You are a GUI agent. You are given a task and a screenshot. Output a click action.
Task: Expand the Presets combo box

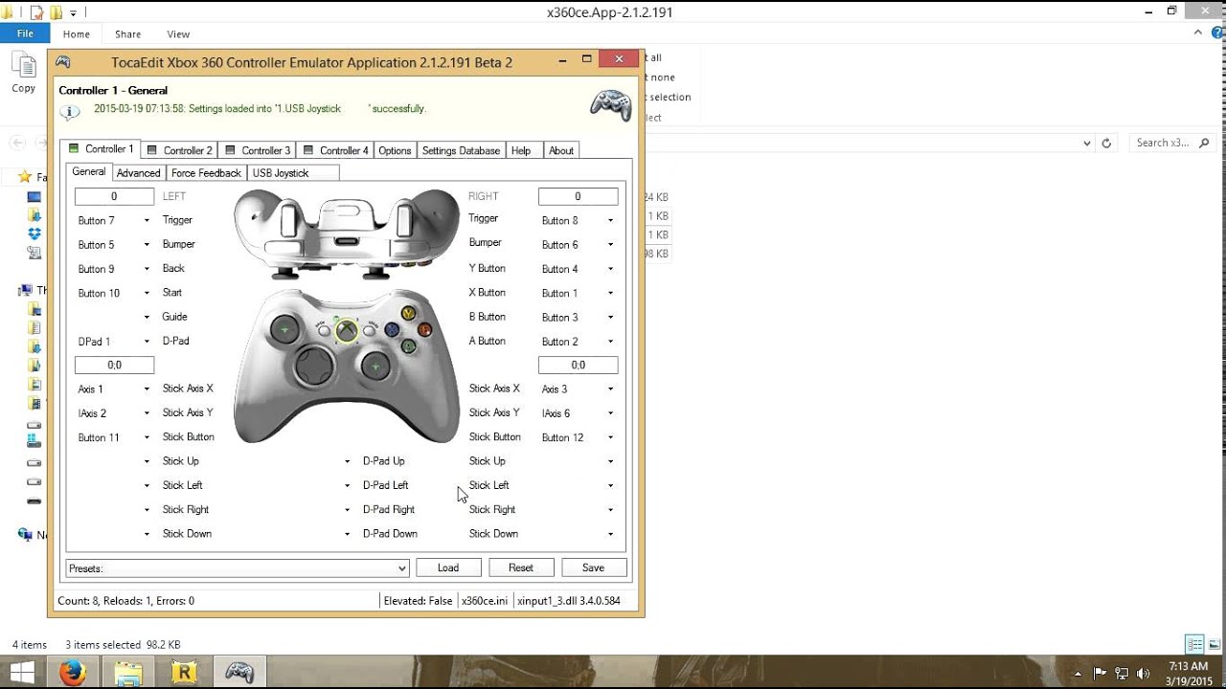click(402, 568)
